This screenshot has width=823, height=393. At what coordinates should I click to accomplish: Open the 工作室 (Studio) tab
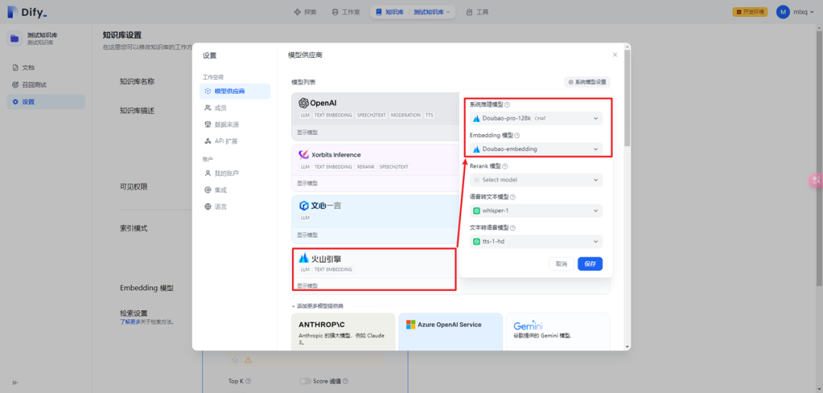click(x=345, y=11)
